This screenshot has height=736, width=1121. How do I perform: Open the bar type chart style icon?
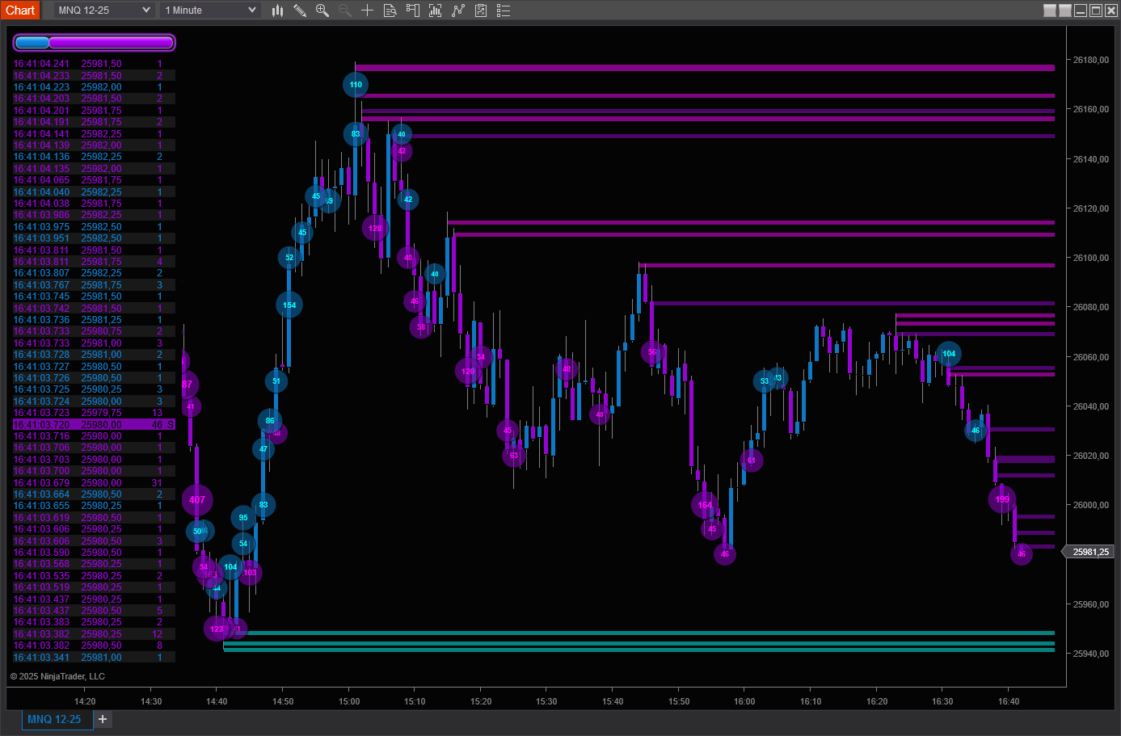tap(277, 11)
